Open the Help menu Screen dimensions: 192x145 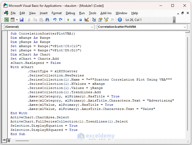[x=135, y=13]
